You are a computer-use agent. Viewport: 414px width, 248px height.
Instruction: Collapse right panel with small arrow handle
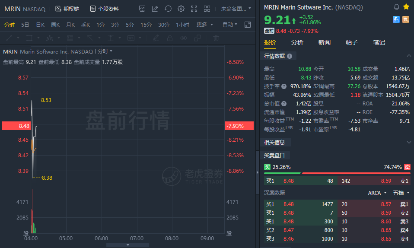coord(258,172)
